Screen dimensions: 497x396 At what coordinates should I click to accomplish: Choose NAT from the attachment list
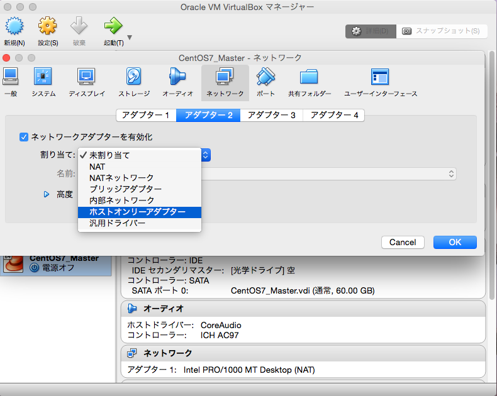140,167
